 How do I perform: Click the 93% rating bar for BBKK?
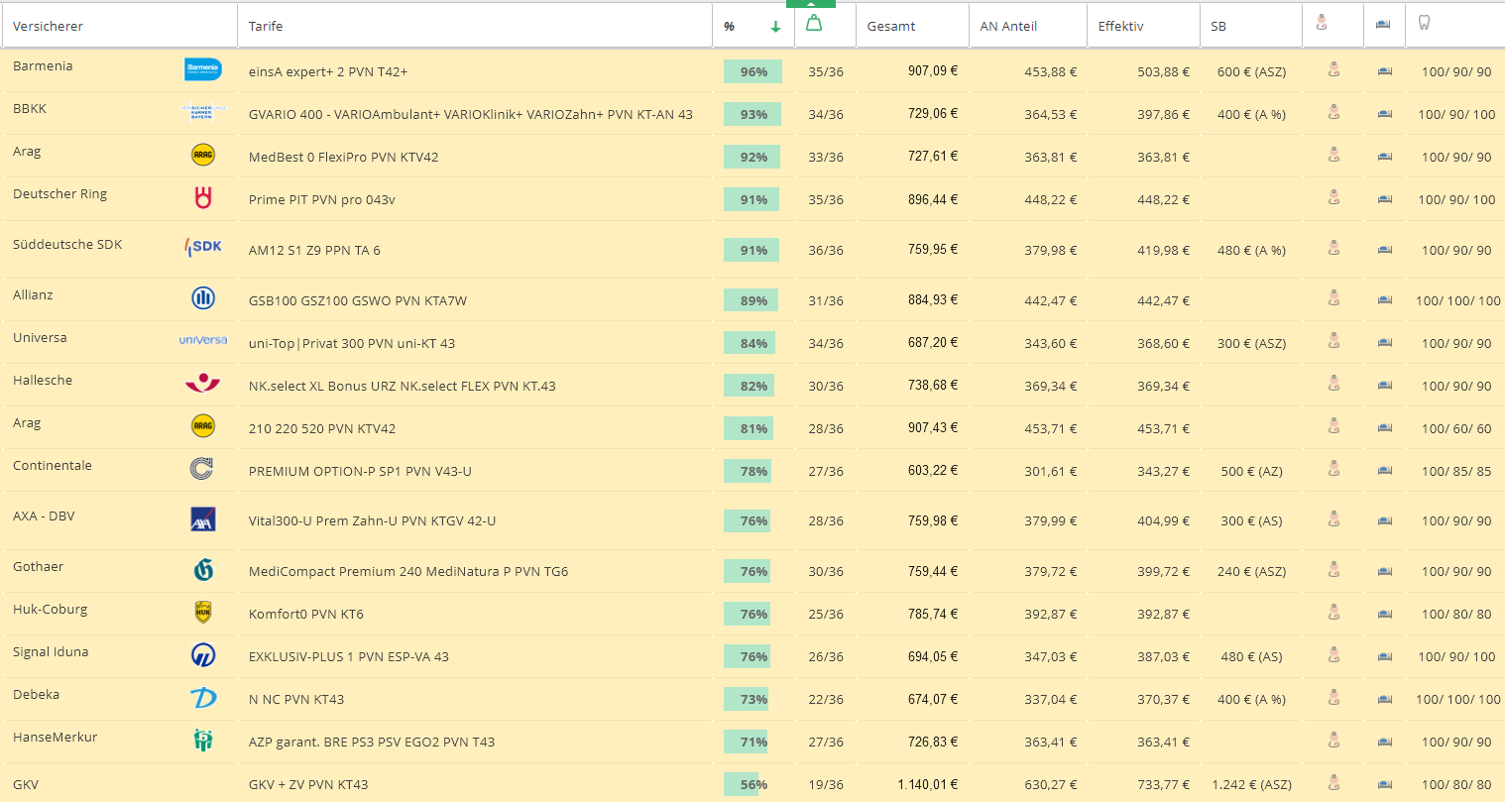[x=752, y=114]
